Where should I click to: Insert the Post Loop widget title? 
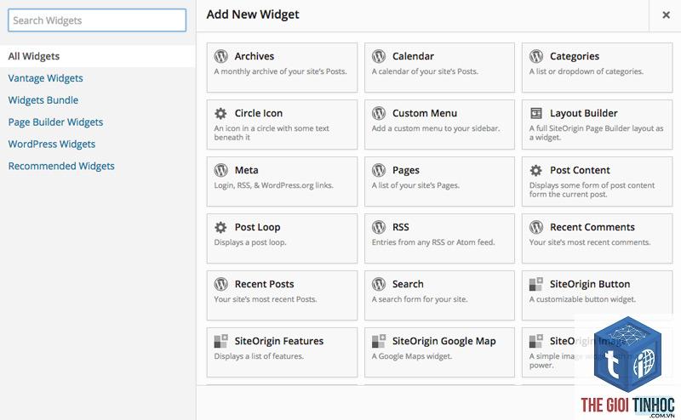258,227
